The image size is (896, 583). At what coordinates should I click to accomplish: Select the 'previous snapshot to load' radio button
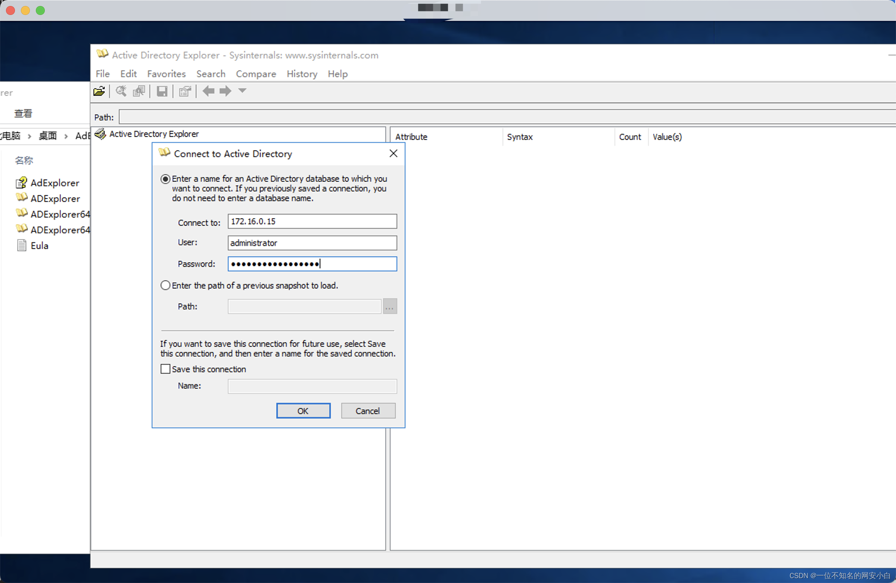tap(165, 285)
